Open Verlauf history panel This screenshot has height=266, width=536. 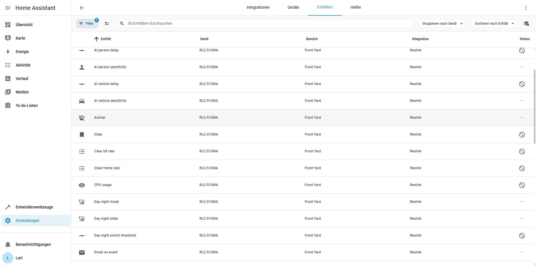(x=36, y=79)
